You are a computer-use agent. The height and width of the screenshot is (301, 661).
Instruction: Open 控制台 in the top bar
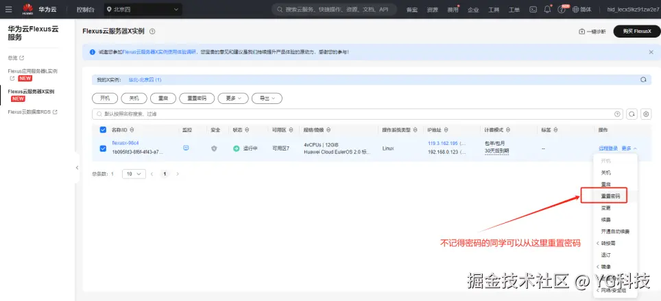pyautogui.click(x=86, y=10)
